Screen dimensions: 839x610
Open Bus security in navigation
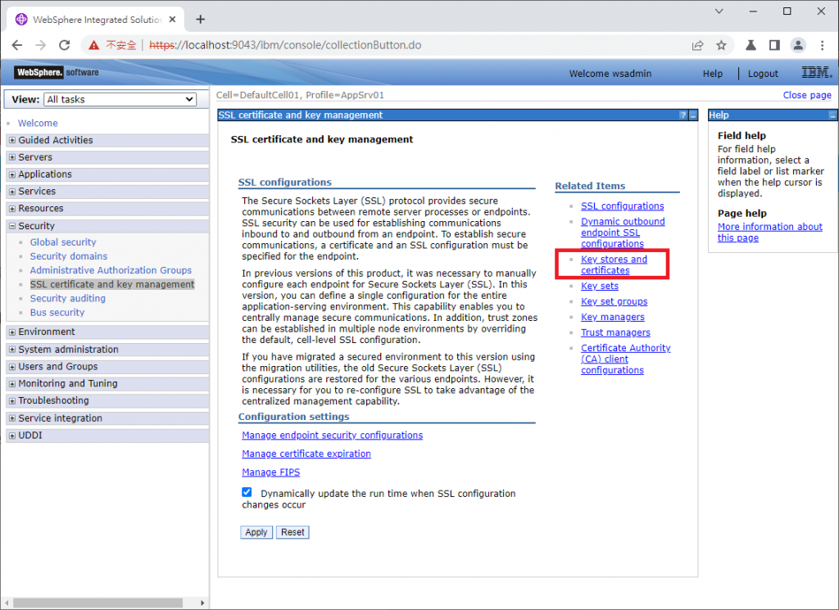point(57,312)
